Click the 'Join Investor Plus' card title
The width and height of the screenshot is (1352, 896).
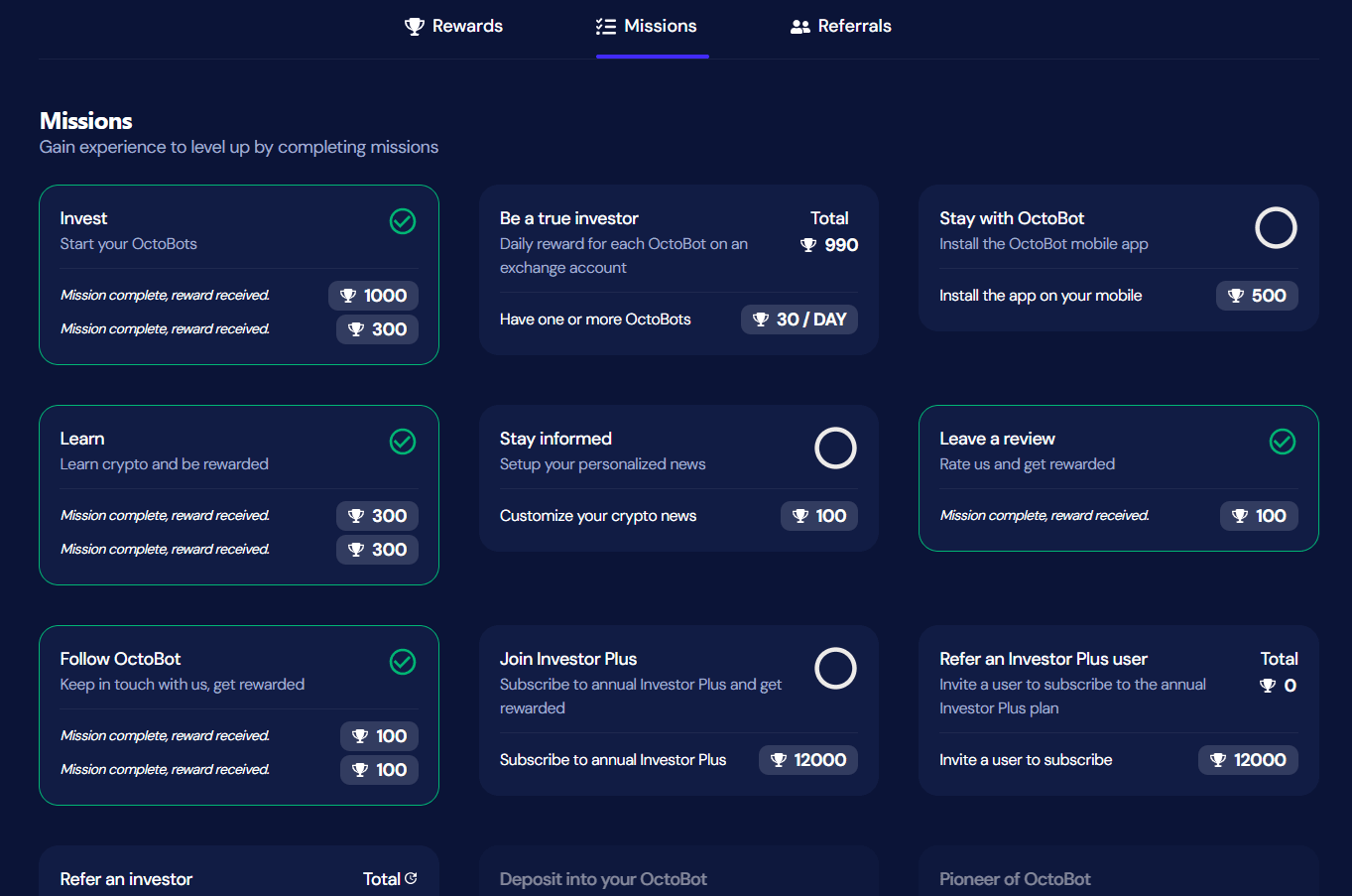(x=568, y=659)
